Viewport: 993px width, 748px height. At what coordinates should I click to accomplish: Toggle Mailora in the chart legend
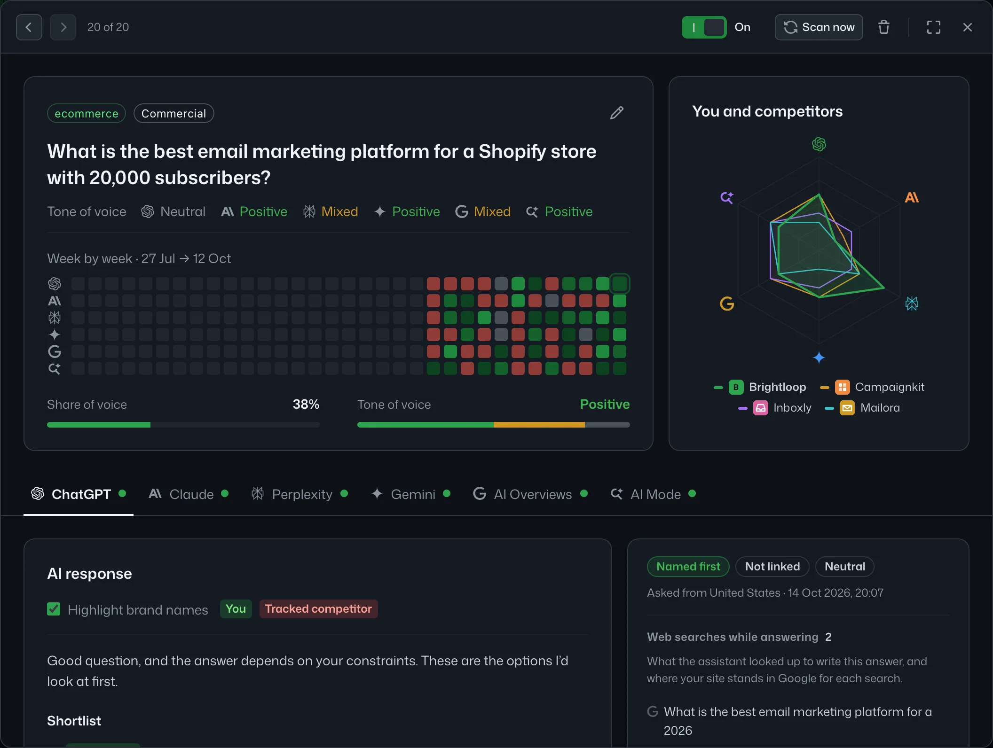tap(862, 408)
